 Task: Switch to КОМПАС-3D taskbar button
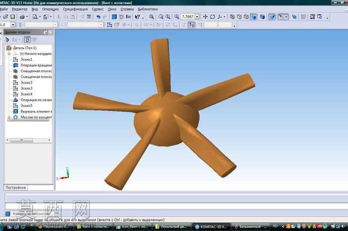pos(211,227)
